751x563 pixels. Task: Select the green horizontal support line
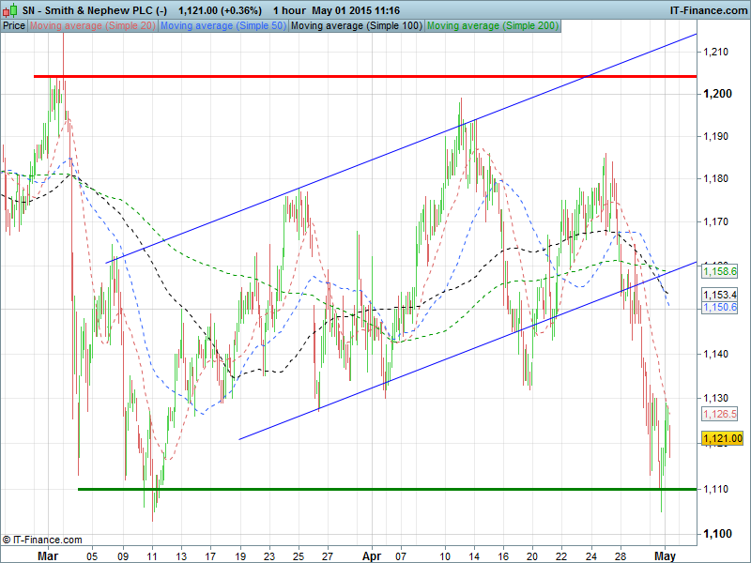(375, 489)
